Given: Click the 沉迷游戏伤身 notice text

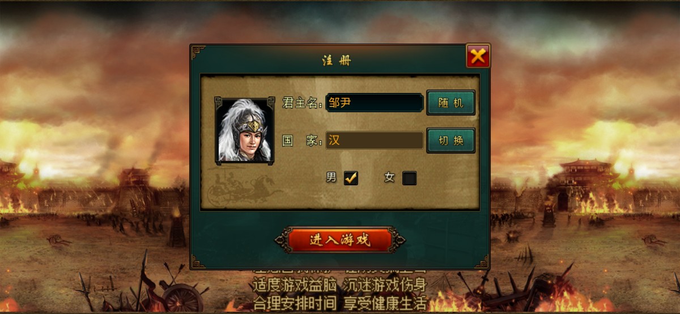Looking at the screenshot, I should point(384,285).
